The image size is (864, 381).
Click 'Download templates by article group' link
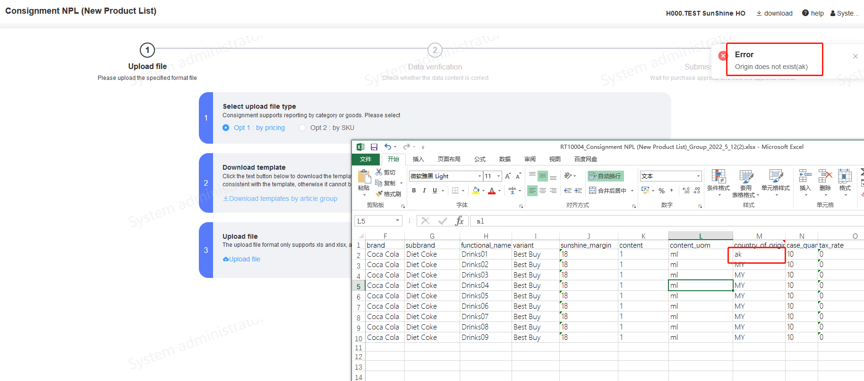282,199
